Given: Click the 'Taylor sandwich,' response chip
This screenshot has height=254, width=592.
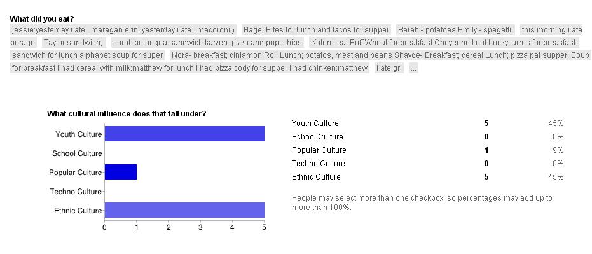Looking at the screenshot, I should pyautogui.click(x=73, y=43).
